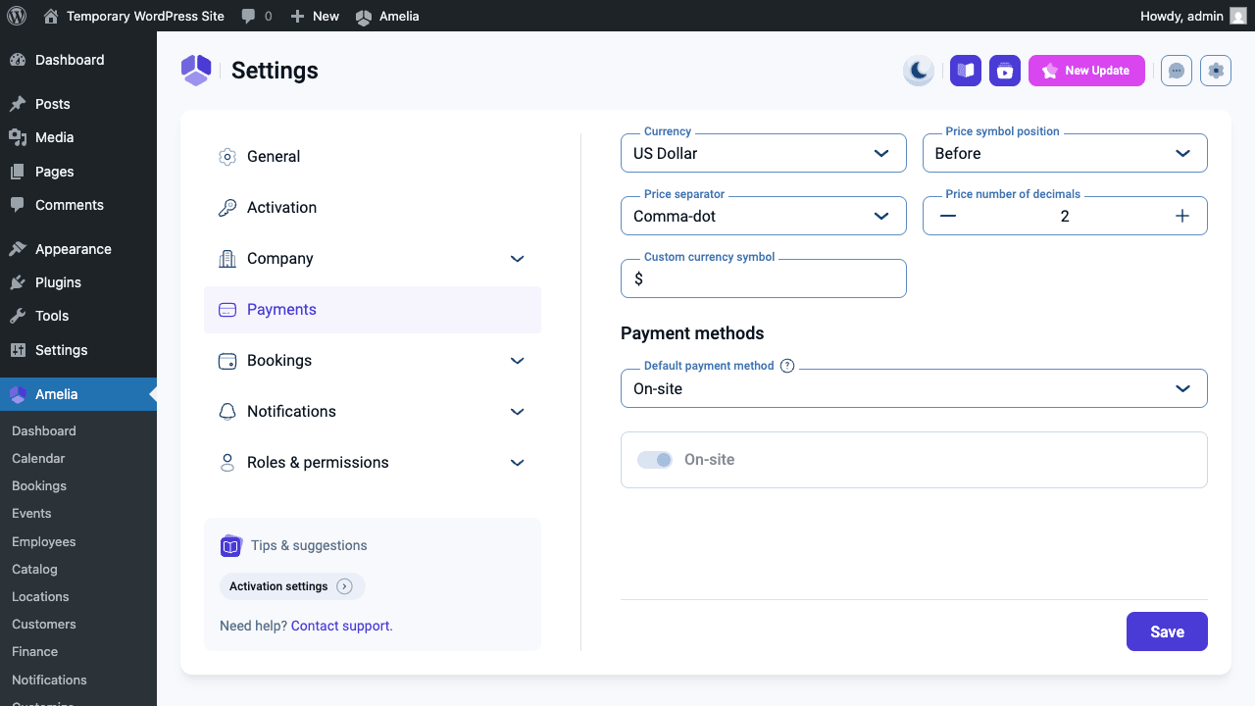Expand Roles & permissions section
The width and height of the screenshot is (1255, 706).
(x=518, y=463)
